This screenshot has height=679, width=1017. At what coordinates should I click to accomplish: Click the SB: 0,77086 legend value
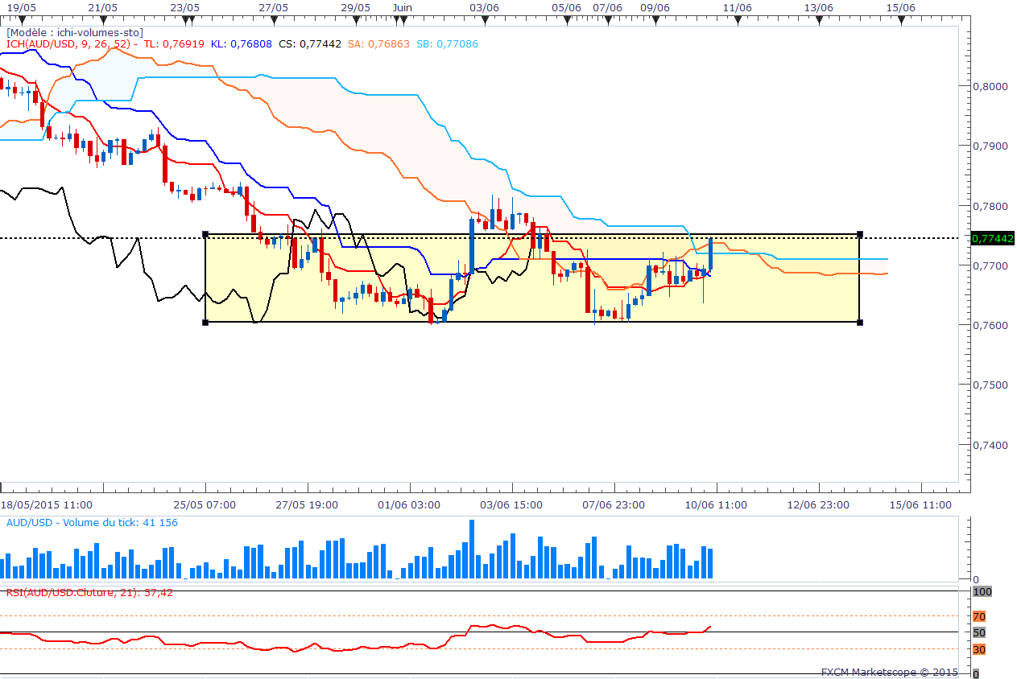(447, 43)
